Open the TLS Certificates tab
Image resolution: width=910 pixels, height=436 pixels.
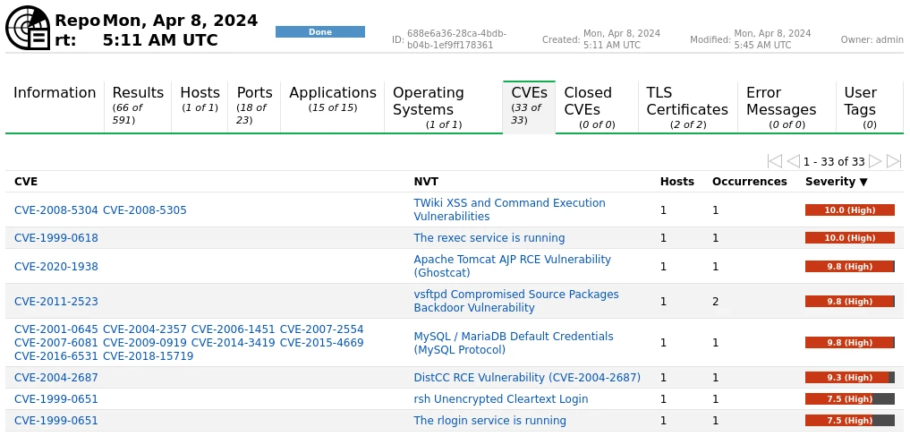pyautogui.click(x=687, y=107)
